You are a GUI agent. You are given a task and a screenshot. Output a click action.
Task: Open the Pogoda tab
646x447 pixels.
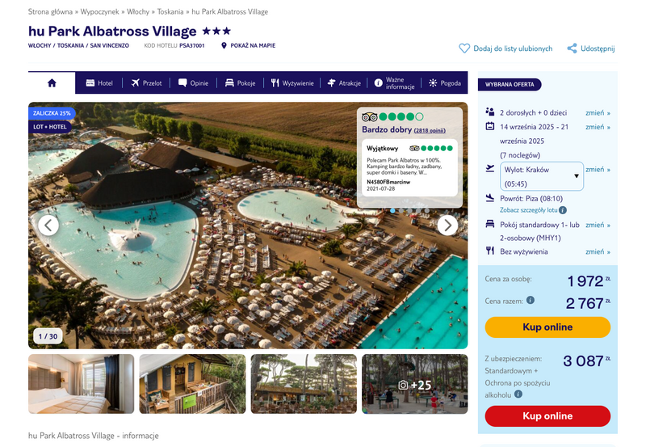pos(445,83)
